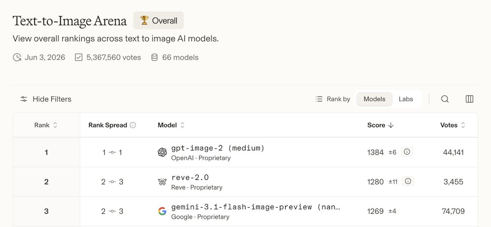Viewport: 491px width, 227px height.
Task: Click info icon next to gpt-image-2 score
Action: point(407,152)
